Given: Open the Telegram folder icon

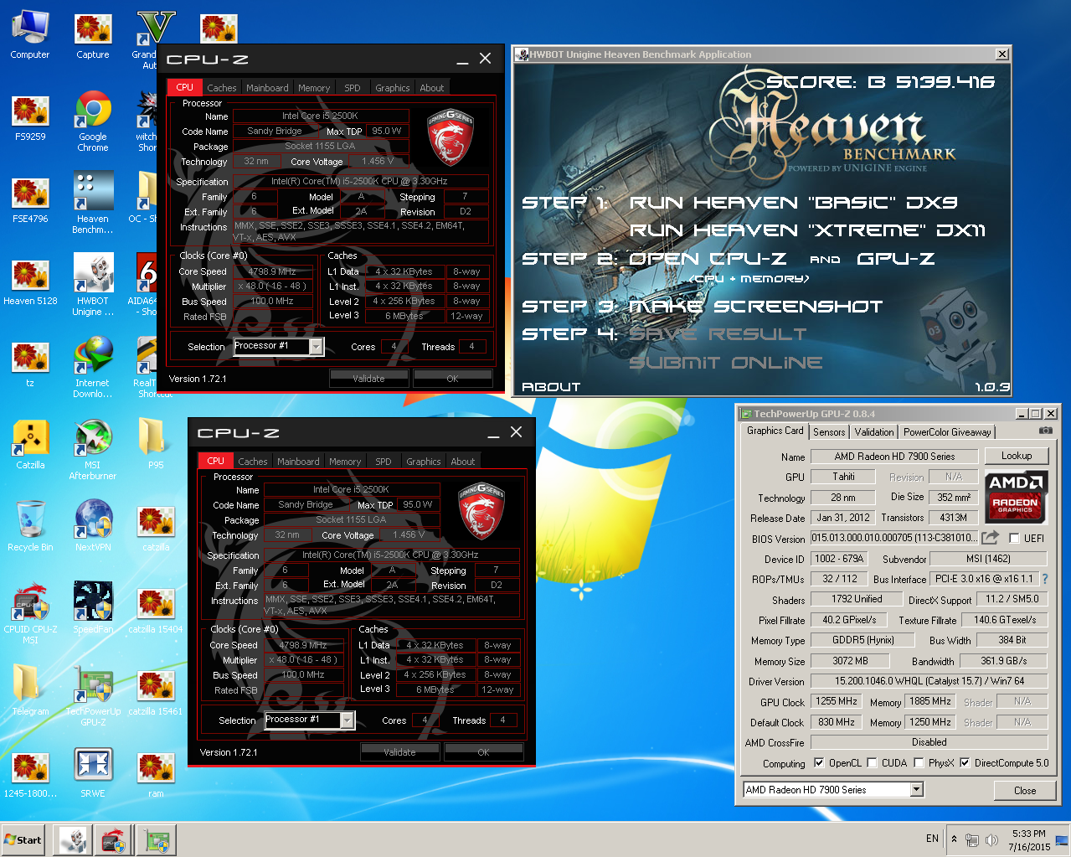Looking at the screenshot, I should [30, 691].
